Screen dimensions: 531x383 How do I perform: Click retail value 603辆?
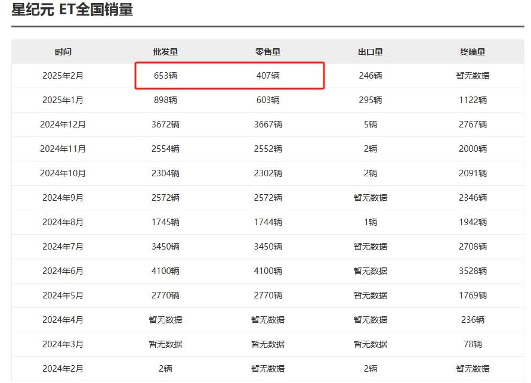click(x=268, y=100)
